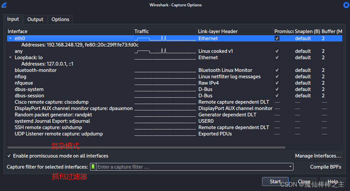Viewport: 350px width, 191px height.
Task: Select Cisco remote capture: ciscodump
Action: pos(52,102)
